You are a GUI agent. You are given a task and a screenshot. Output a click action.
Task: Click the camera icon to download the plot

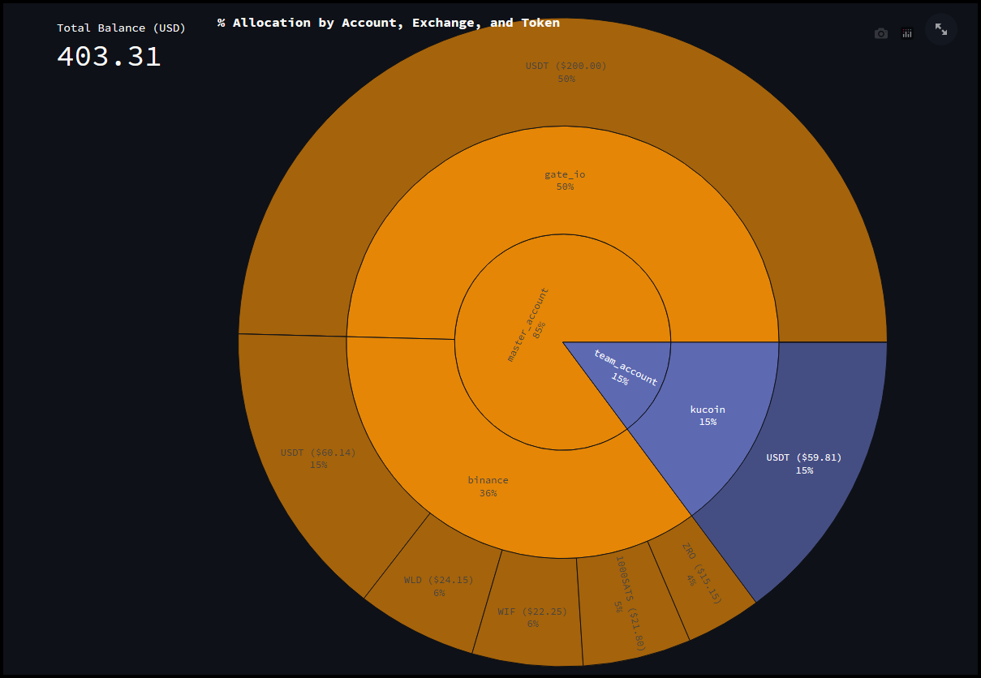pyautogui.click(x=880, y=33)
